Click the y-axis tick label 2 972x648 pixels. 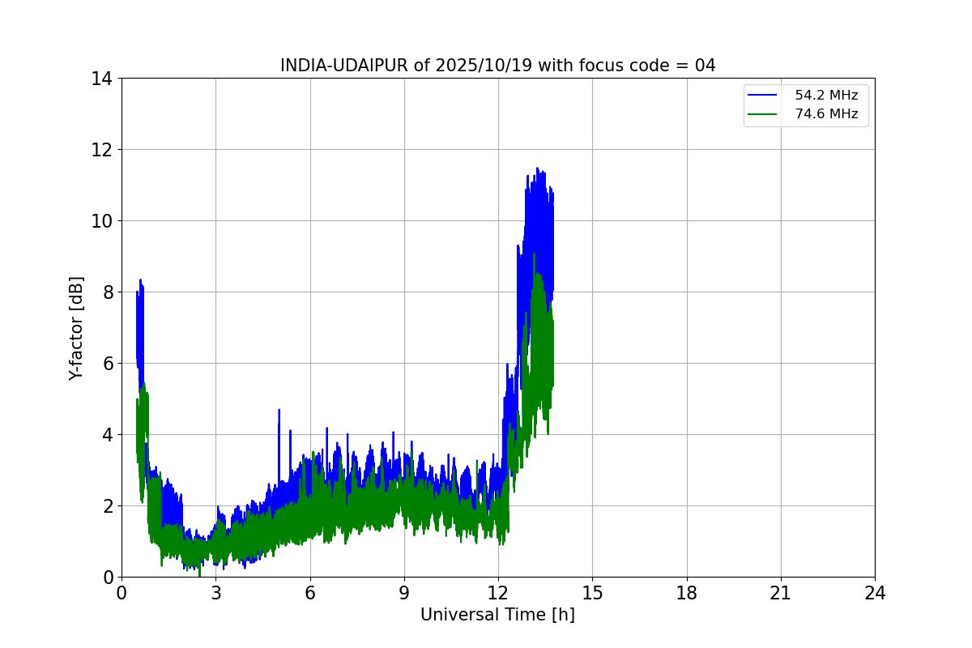tap(107, 506)
